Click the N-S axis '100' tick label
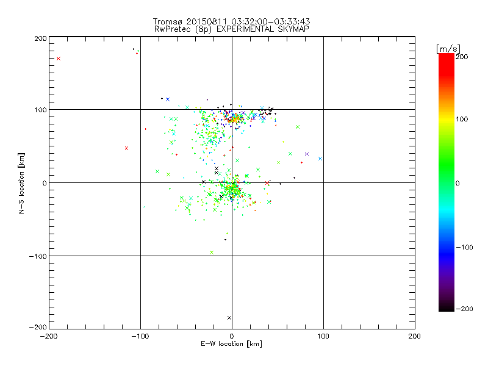Image resolution: width=488 pixels, height=366 pixels. tap(40, 110)
